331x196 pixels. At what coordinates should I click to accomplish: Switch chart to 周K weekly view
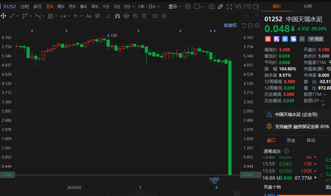pyautogui.click(x=61, y=7)
